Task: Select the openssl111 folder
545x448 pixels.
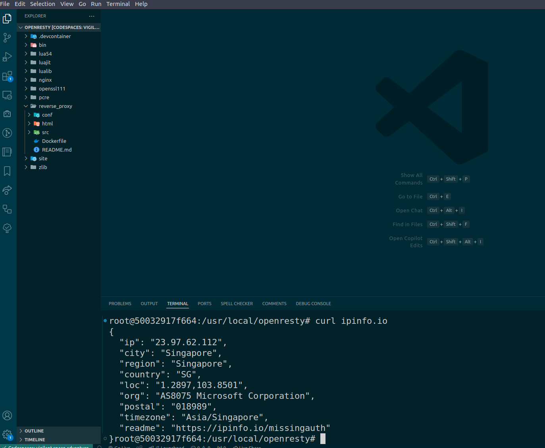Action: click(x=59, y=88)
